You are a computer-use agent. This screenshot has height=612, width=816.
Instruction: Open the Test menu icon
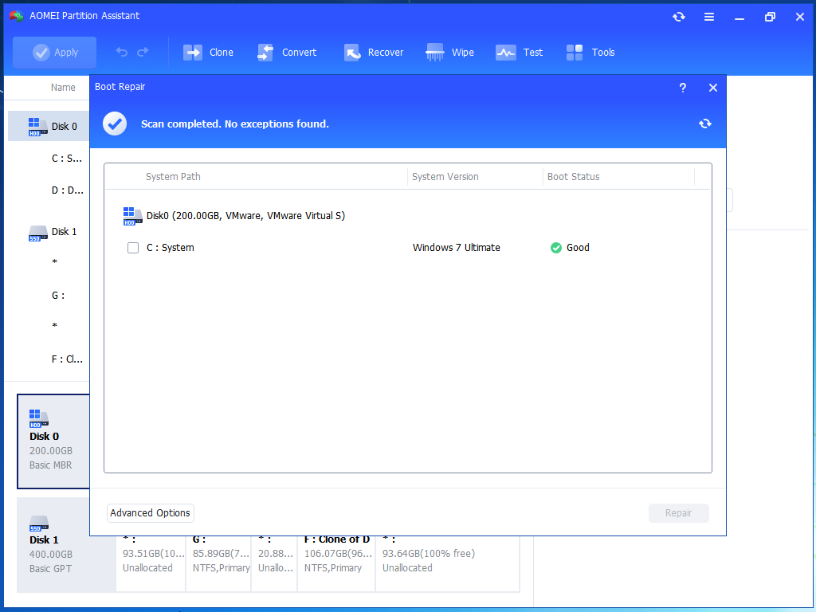click(x=506, y=53)
